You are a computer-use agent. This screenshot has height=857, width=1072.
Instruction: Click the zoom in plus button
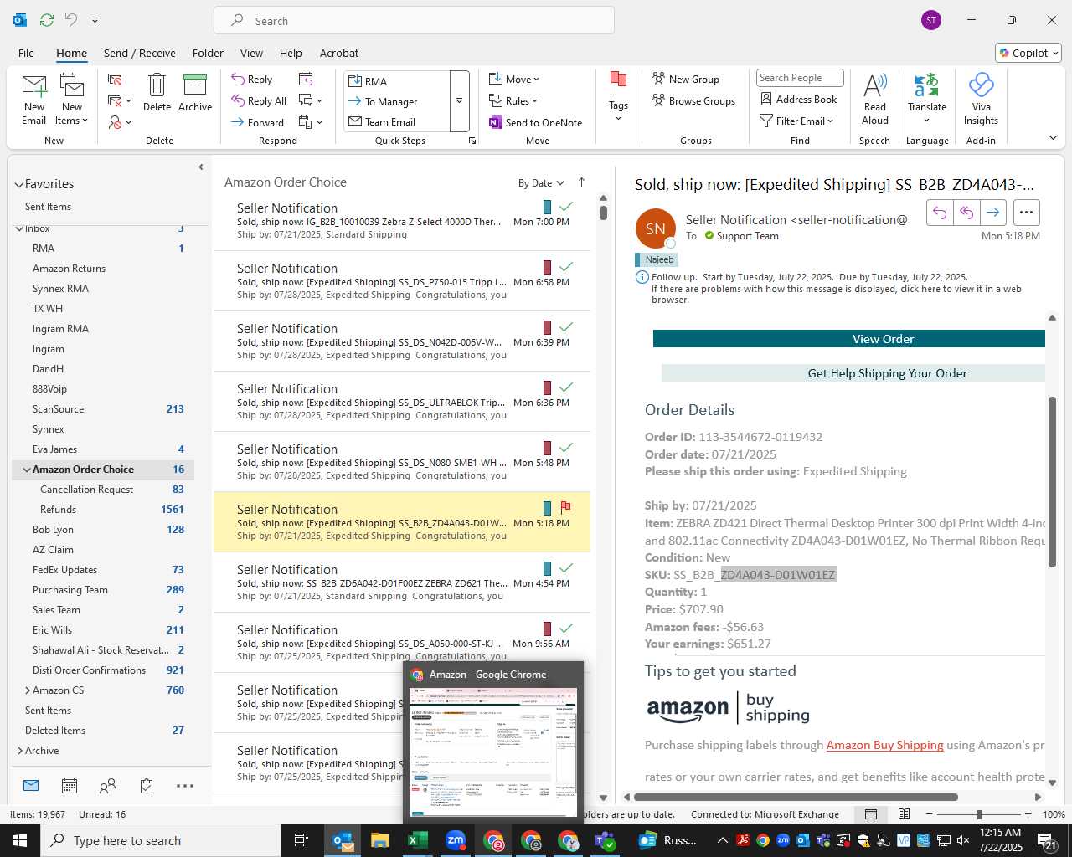coord(1028,814)
